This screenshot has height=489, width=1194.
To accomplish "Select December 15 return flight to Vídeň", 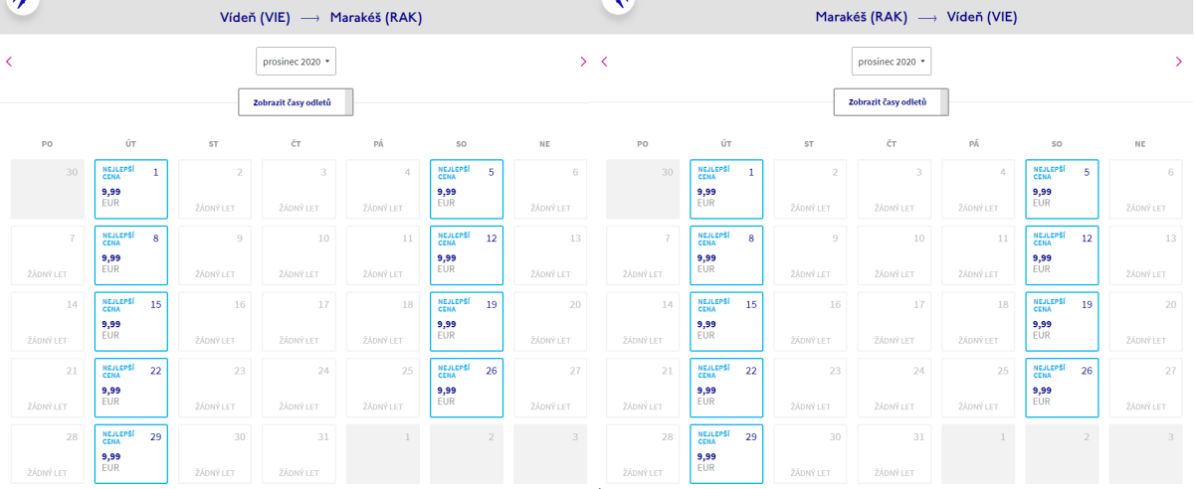I will 726,321.
